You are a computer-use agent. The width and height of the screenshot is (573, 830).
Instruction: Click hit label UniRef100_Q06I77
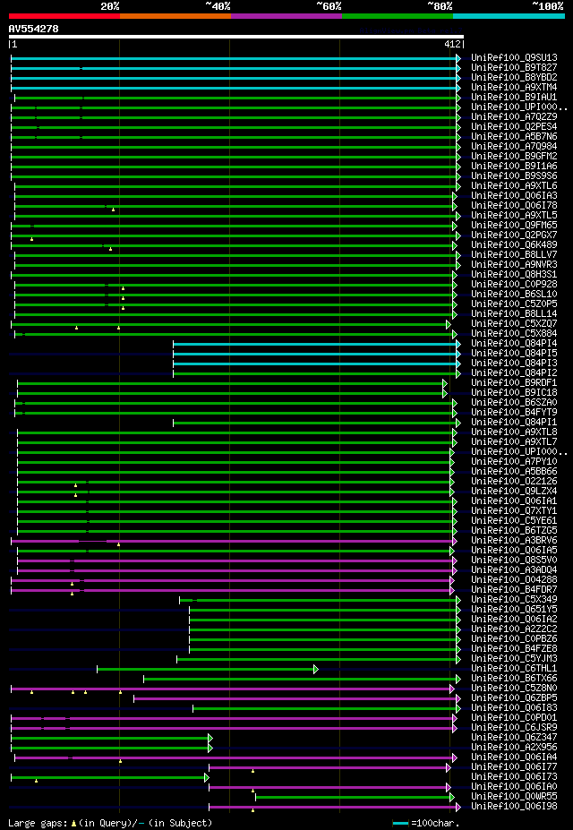coord(514,767)
